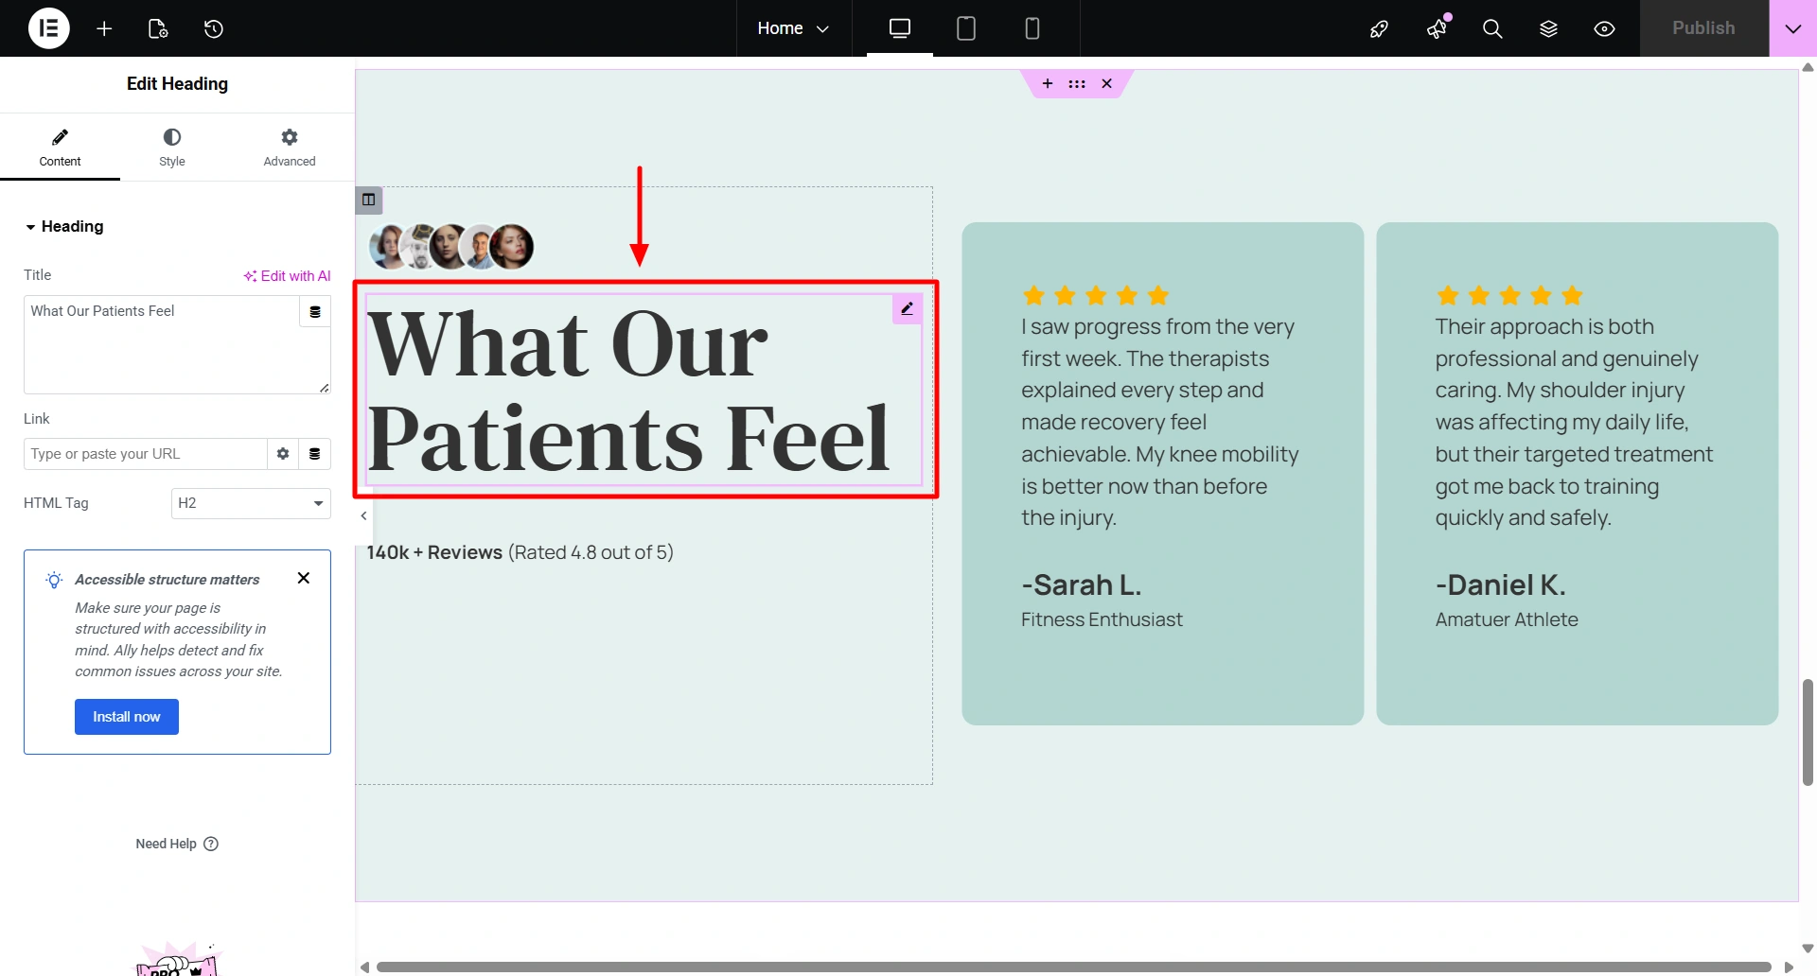
Task: Switch to desktop preview mode
Action: [x=900, y=28]
